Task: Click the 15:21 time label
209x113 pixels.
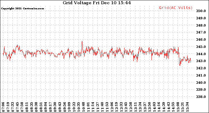Action: [x=183, y=107]
